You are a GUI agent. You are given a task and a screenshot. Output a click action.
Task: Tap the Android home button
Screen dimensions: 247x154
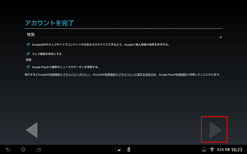(x=23, y=149)
